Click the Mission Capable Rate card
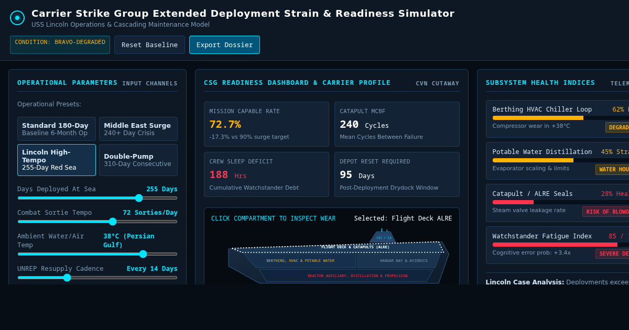629x330 pixels. (266, 124)
